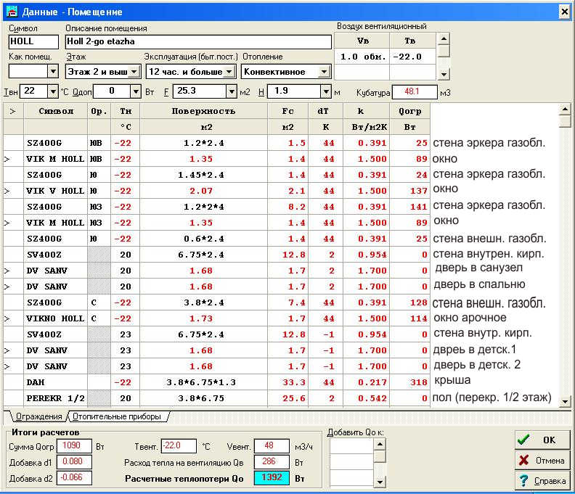Select the VIKNO HOLL row symbol
Image resolution: width=575 pixels, height=494 pixels.
(56, 318)
